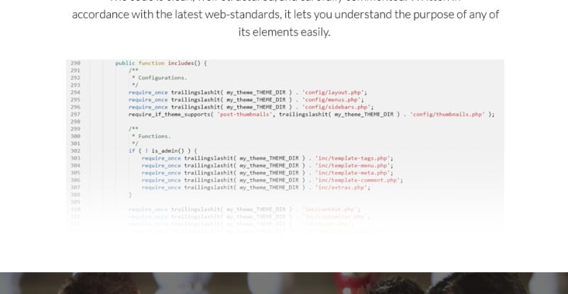
Task: Click the photo banner below the code
Action: [x=284, y=283]
